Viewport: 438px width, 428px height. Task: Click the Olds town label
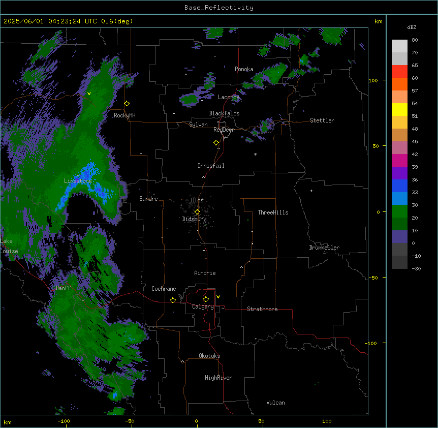[x=197, y=200]
